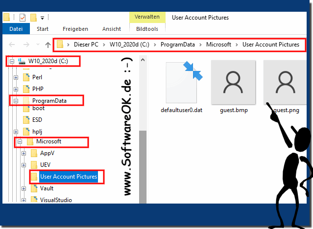
Task: Click the folder icon at title bar left
Action: tap(6, 17)
